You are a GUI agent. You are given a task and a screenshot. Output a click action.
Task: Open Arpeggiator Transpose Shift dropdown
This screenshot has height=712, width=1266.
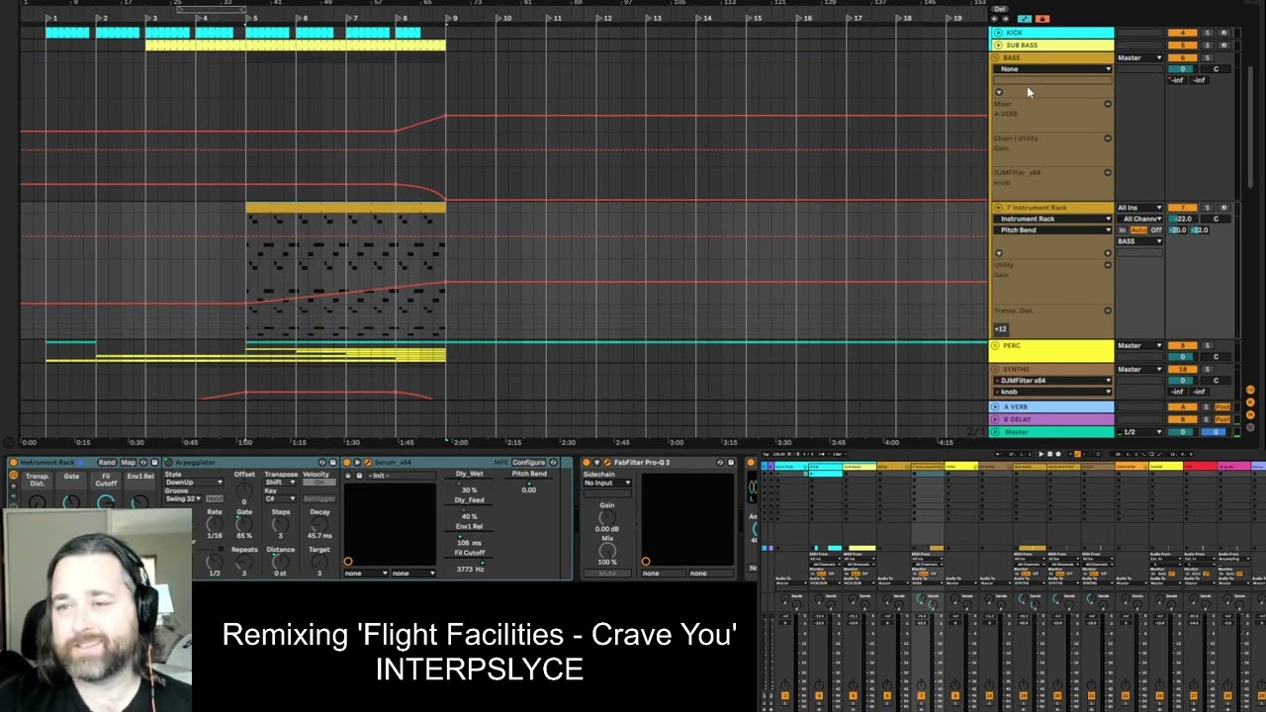click(281, 483)
